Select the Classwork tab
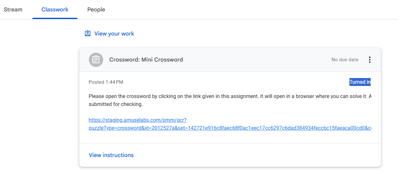 (55, 10)
